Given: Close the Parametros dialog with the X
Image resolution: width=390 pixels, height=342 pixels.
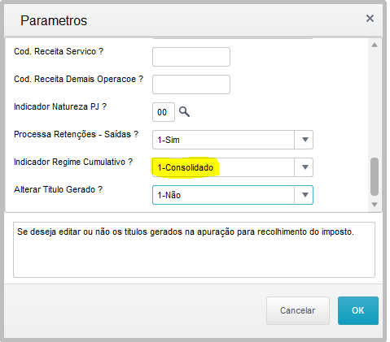Looking at the screenshot, I should pyautogui.click(x=370, y=19).
